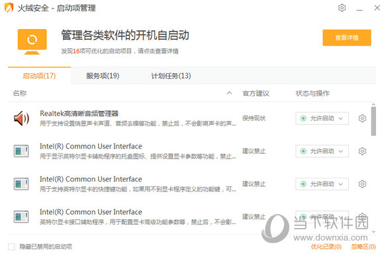
Task: Click the Intel icon in hotkey row
Action: coord(21,184)
